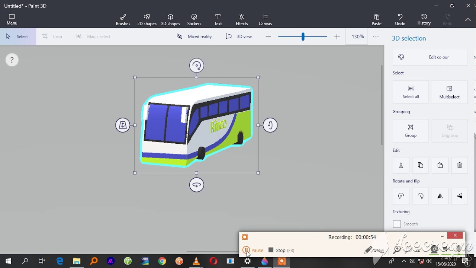Delete the selected object with trash icon
This screenshot has width=476, height=268.
click(459, 165)
